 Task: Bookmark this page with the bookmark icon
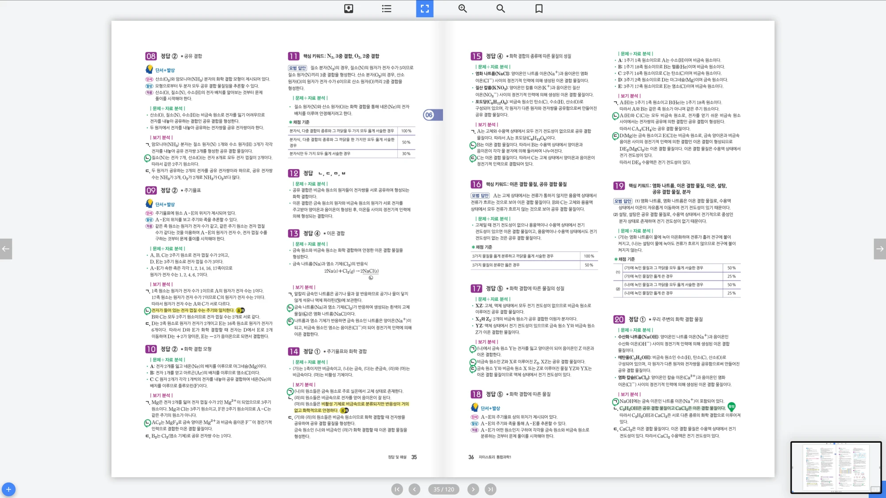click(x=539, y=8)
